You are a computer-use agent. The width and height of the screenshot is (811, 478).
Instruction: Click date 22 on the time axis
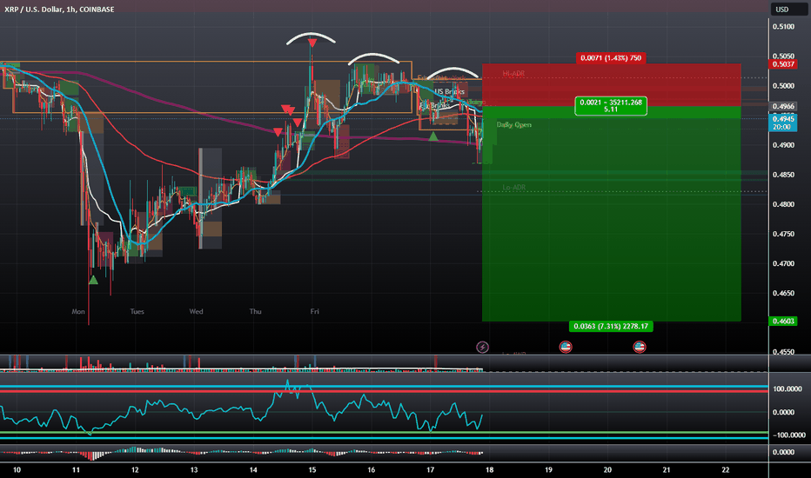point(726,469)
